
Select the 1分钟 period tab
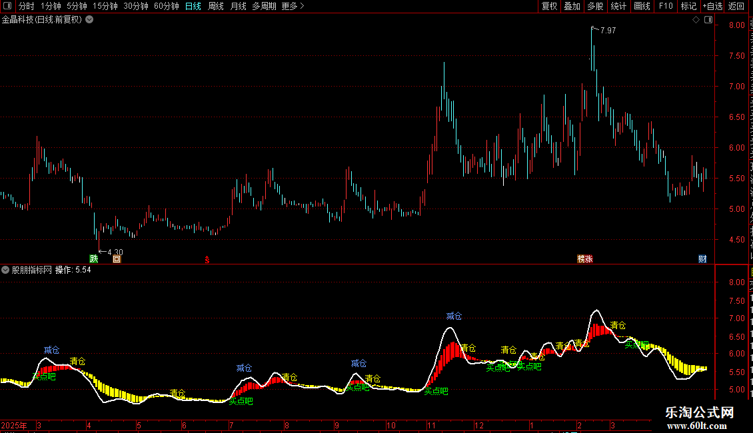coord(51,6)
